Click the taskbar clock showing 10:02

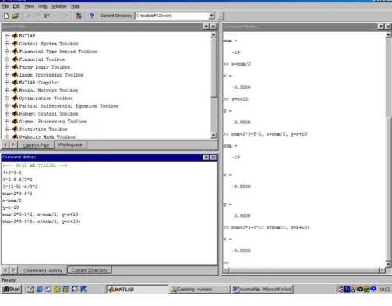tap(384, 290)
